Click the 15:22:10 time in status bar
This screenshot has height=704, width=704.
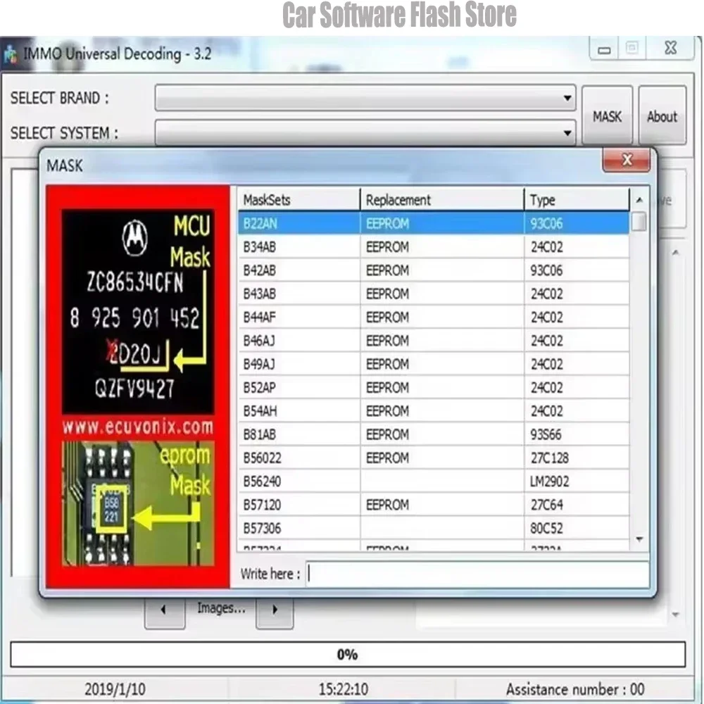(x=344, y=689)
